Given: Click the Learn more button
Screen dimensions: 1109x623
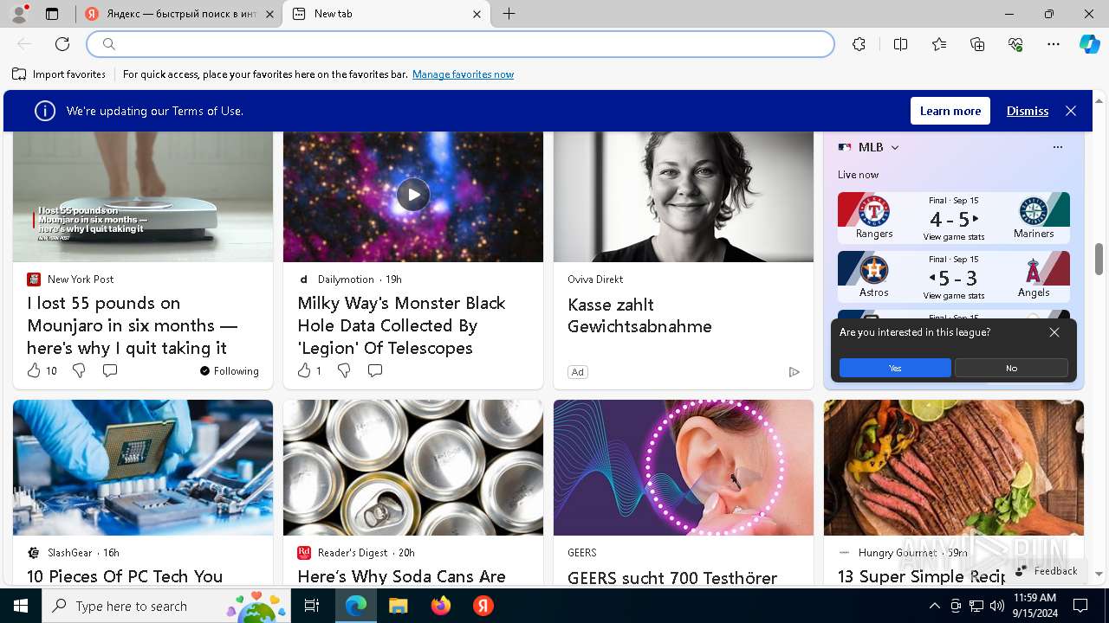Looking at the screenshot, I should [950, 111].
